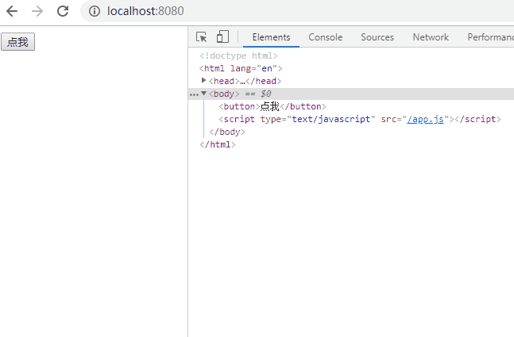The height and width of the screenshot is (337, 514).
Task: Select the closing </body> tag line
Action: coord(227,132)
